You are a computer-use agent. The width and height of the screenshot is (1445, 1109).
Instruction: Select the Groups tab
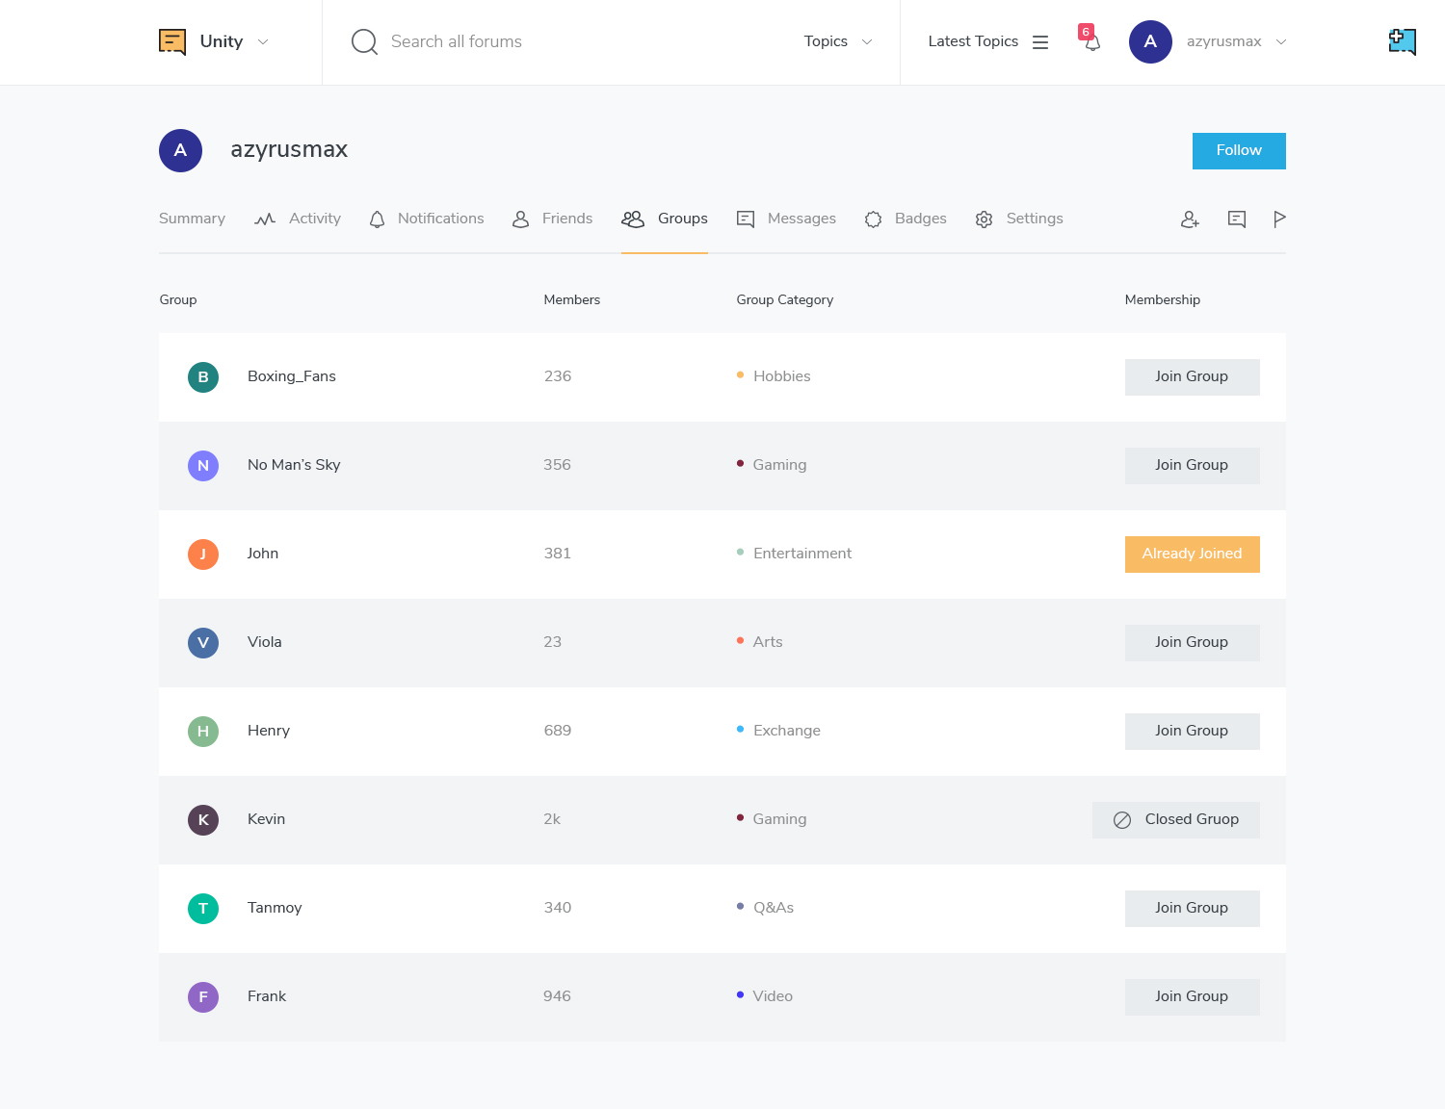pos(665,219)
